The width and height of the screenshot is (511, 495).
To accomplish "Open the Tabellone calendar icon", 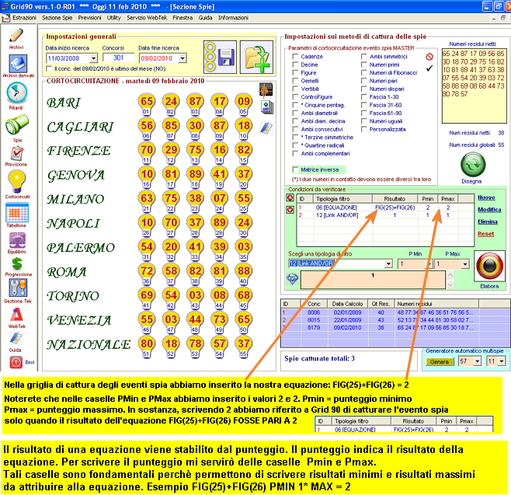I will [x=17, y=212].
